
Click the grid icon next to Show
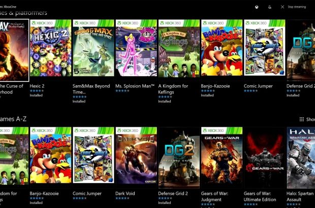click(x=302, y=119)
